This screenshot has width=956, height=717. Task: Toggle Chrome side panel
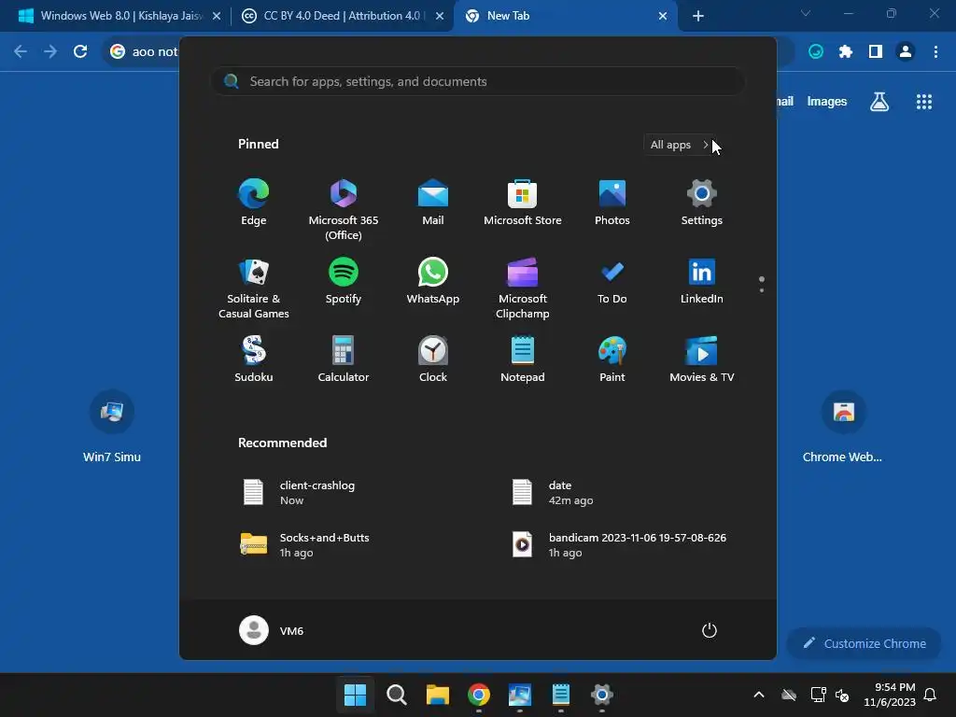coord(876,51)
